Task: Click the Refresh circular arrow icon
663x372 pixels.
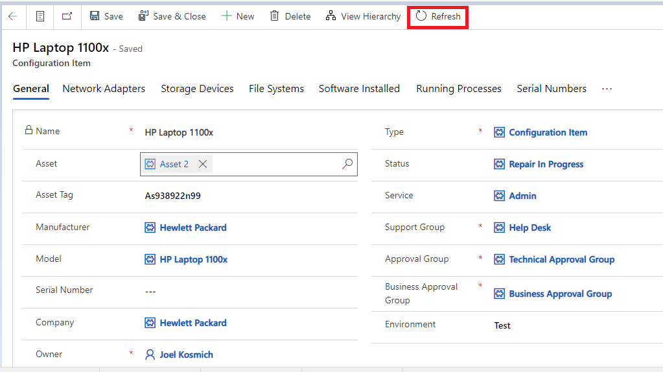Action: pyautogui.click(x=421, y=16)
